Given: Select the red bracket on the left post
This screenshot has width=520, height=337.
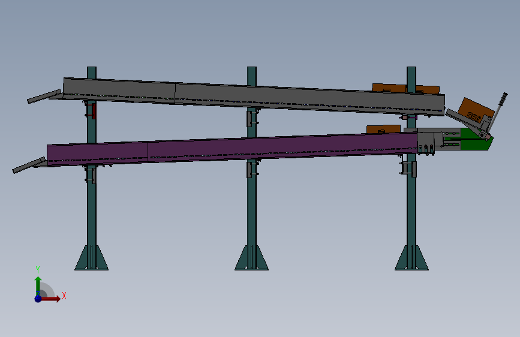Looking at the screenshot, I should 94,111.
